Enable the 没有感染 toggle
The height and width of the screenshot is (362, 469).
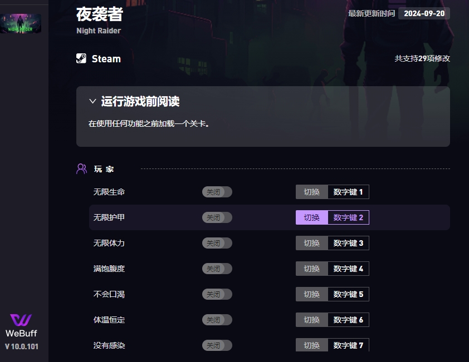tap(217, 345)
